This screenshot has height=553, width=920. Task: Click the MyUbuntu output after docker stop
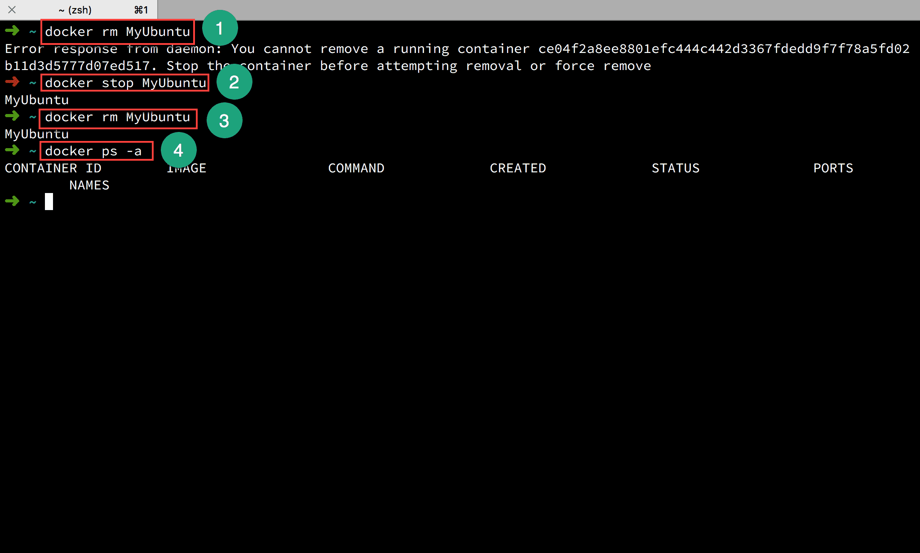coord(37,100)
